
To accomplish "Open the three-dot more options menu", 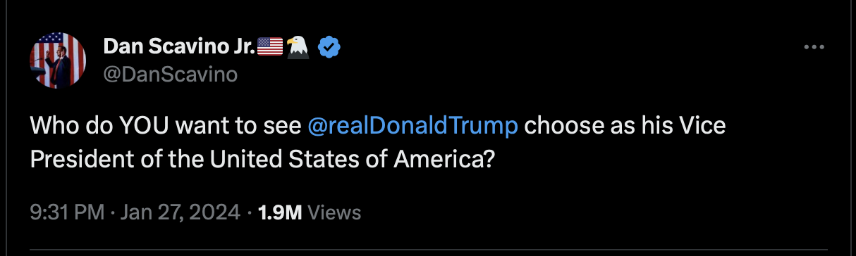I will [x=814, y=47].
